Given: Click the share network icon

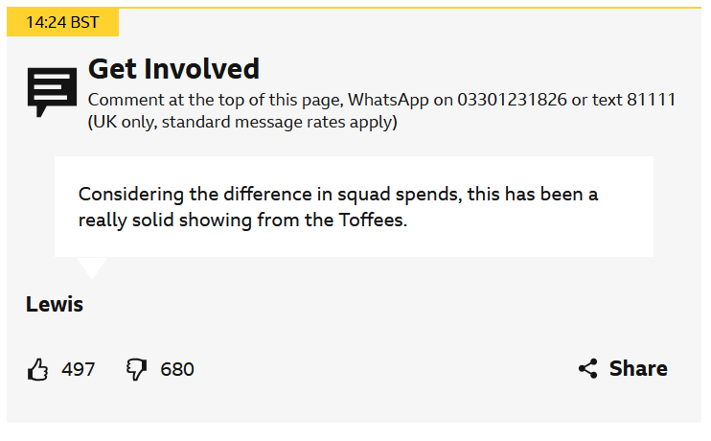Looking at the screenshot, I should coord(587,368).
